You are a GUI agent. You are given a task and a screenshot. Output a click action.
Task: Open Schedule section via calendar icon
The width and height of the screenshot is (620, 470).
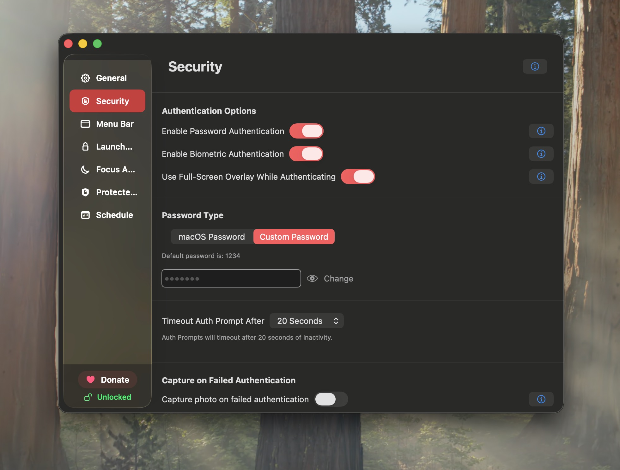pyautogui.click(x=85, y=215)
